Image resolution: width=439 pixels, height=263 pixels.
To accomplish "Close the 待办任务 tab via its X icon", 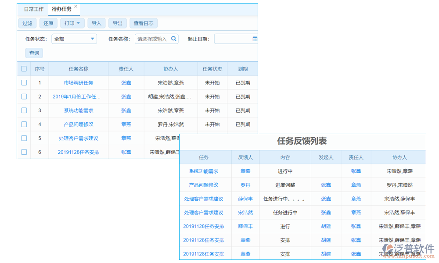I will [76, 7].
